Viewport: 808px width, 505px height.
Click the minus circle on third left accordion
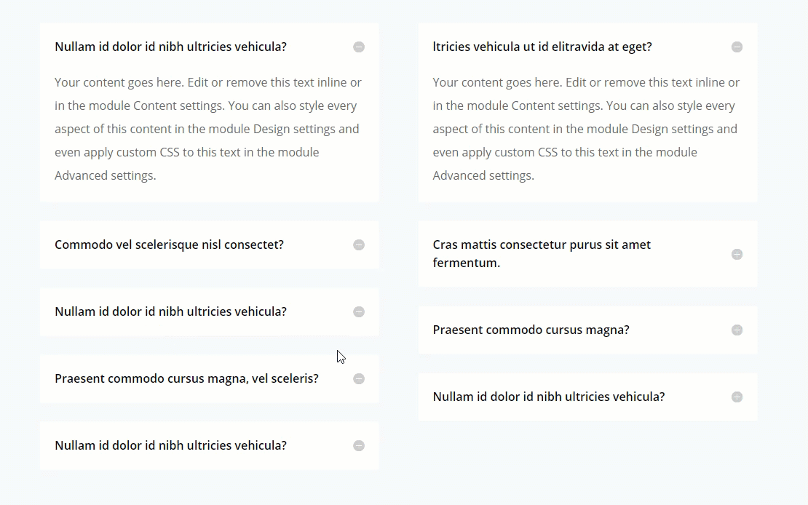click(358, 311)
